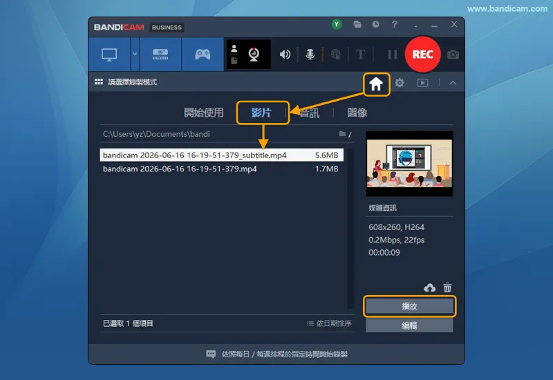Select file bandicam 2026-06-16 16-19-51-379.mp4
This screenshot has height=380, width=553.
click(x=221, y=169)
